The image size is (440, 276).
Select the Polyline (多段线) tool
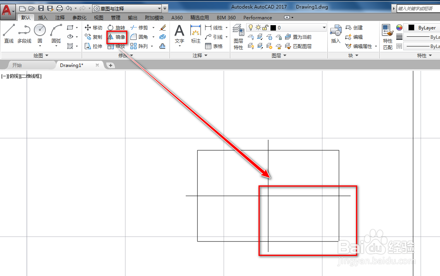(24, 34)
